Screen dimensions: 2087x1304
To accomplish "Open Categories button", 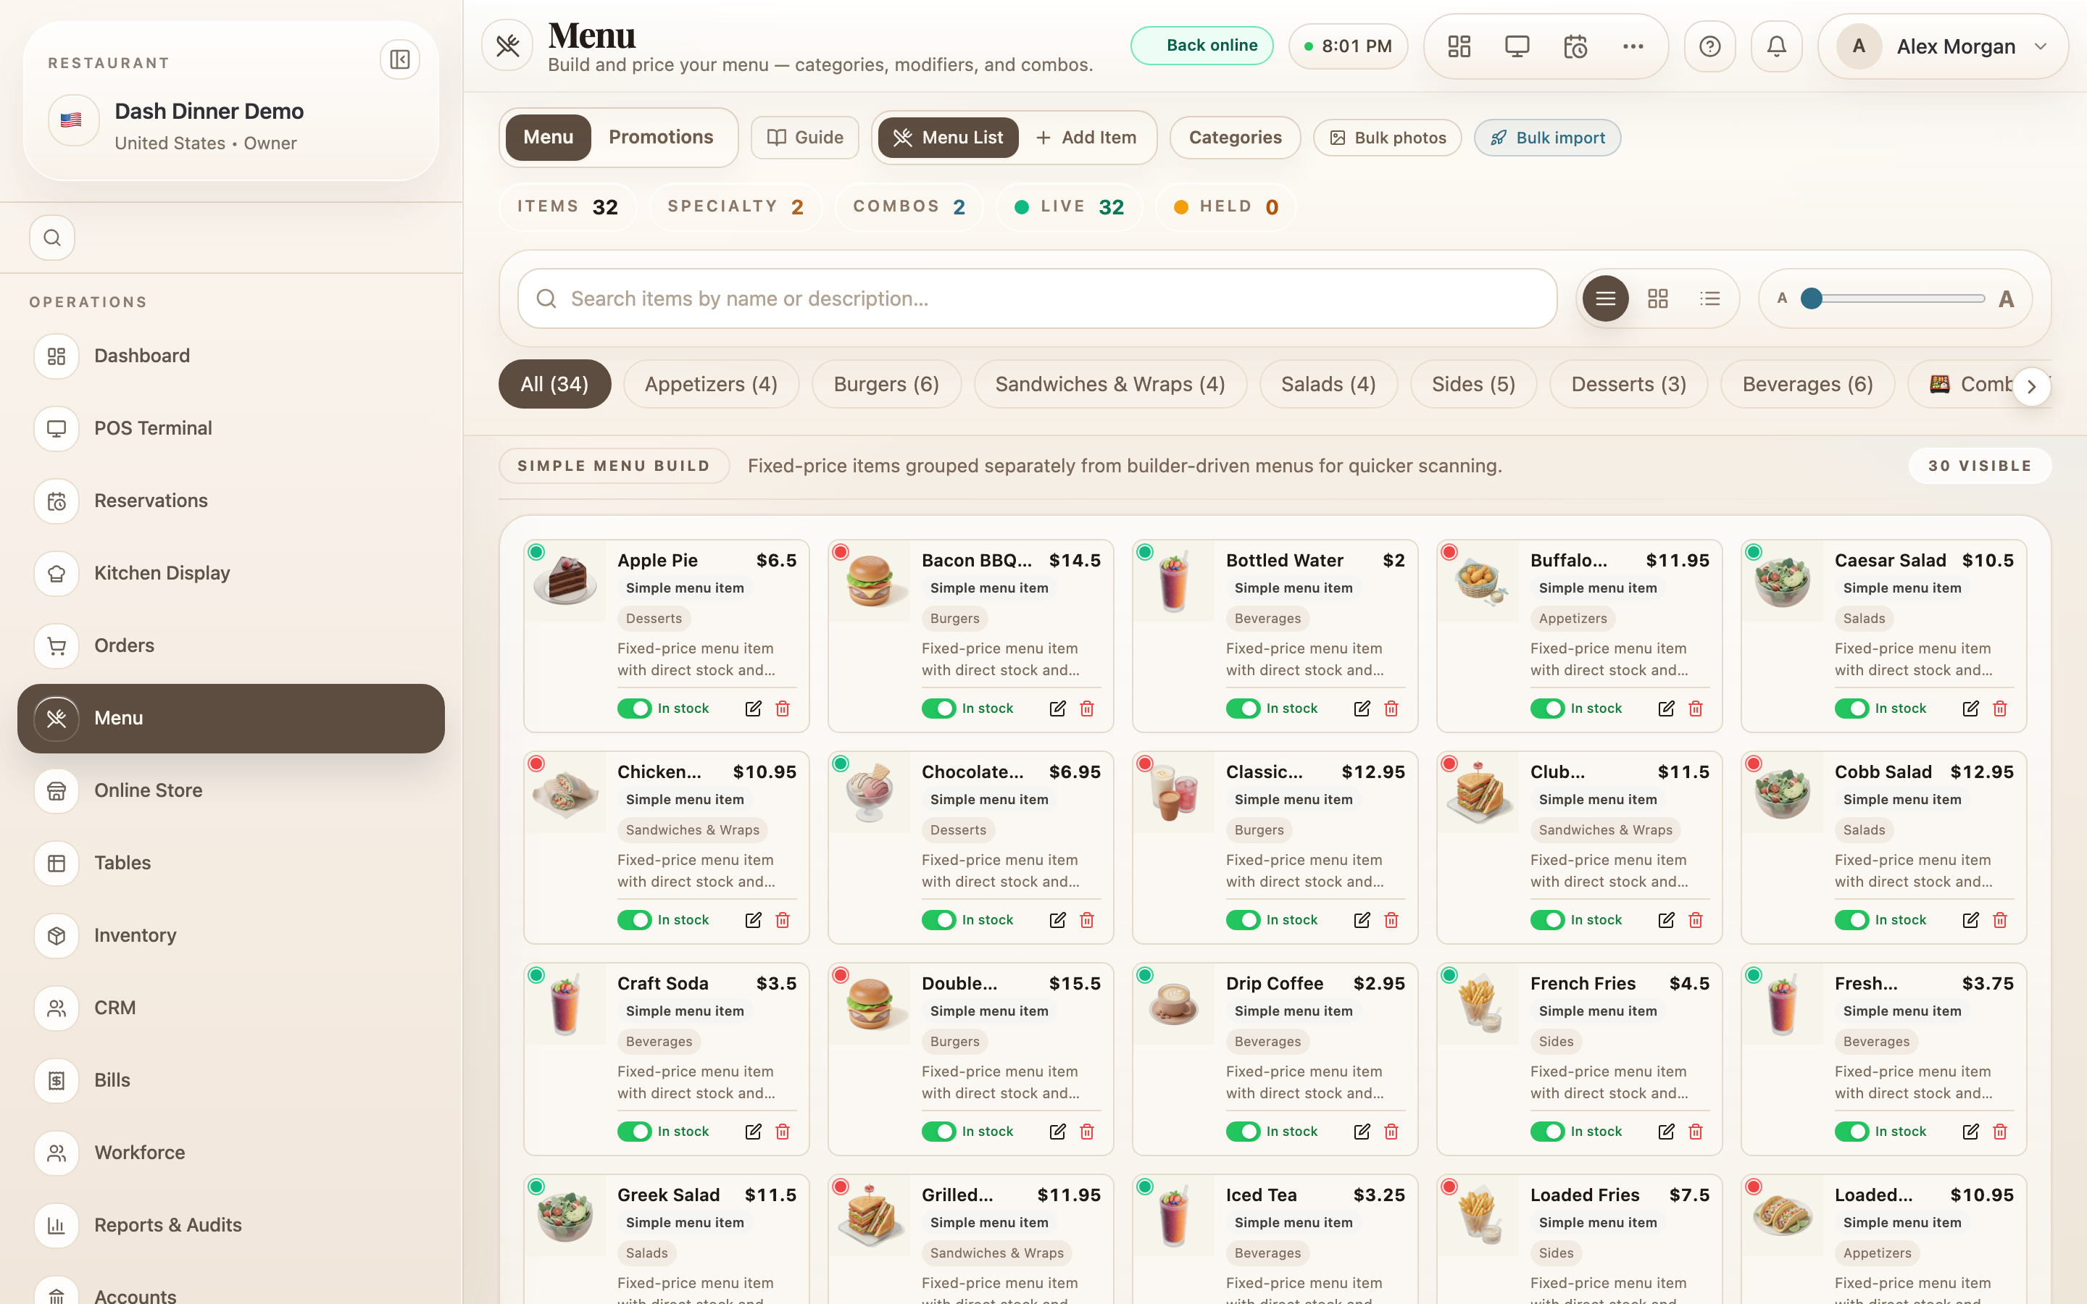I will point(1235,137).
